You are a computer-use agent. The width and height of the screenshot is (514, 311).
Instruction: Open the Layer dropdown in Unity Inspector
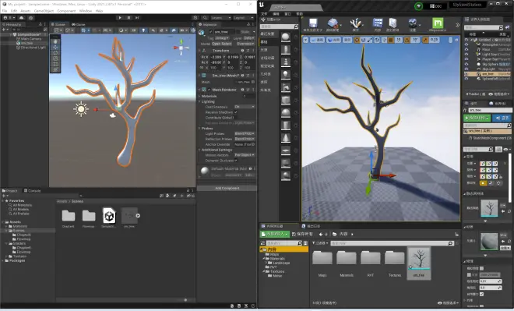[248, 38]
